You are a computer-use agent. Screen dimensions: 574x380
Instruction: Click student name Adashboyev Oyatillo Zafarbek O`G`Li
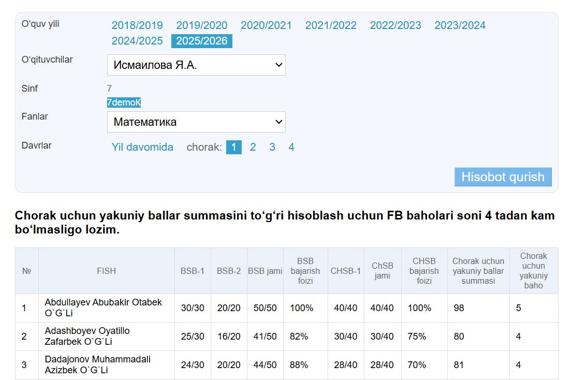[87, 337]
